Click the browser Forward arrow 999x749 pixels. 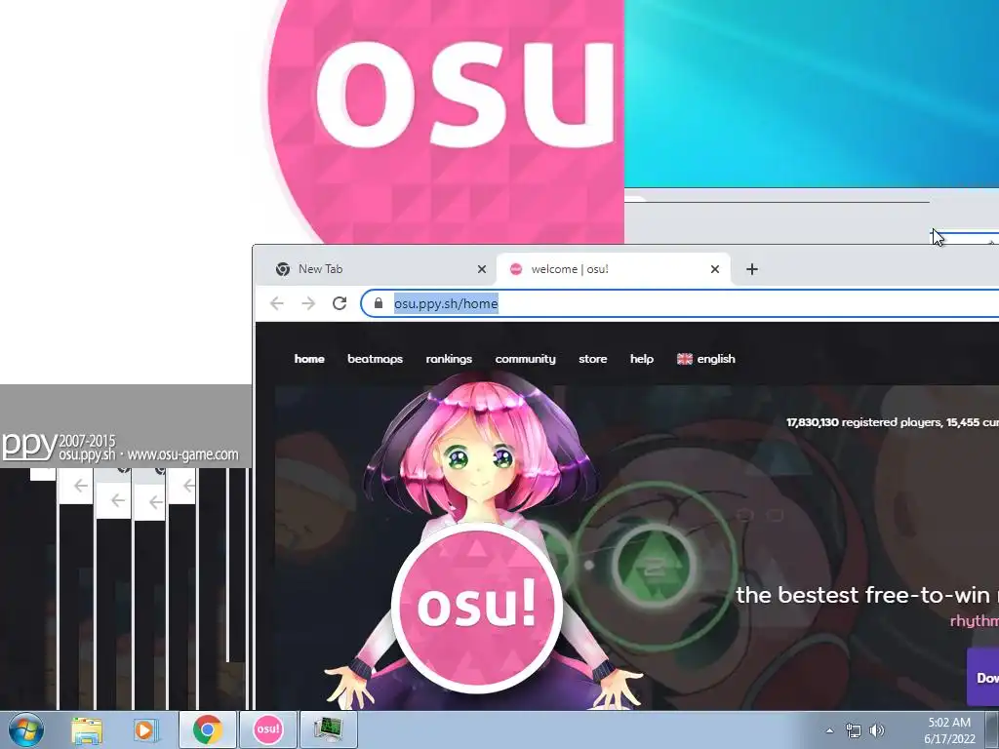click(308, 303)
